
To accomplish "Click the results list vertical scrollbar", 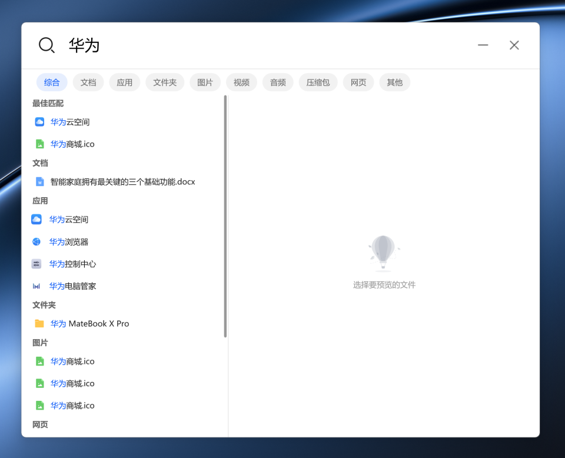I will click(225, 216).
